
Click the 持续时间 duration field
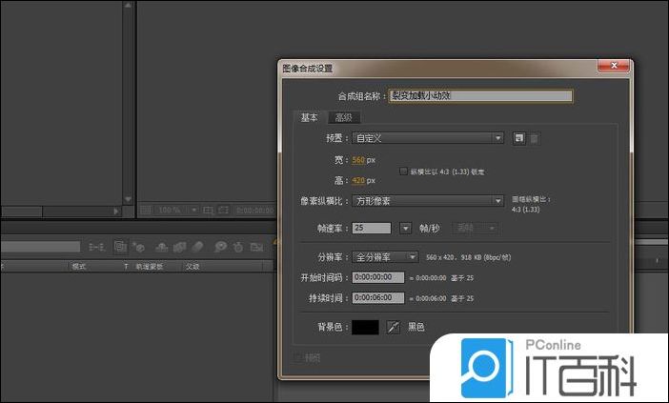pyautogui.click(x=378, y=298)
